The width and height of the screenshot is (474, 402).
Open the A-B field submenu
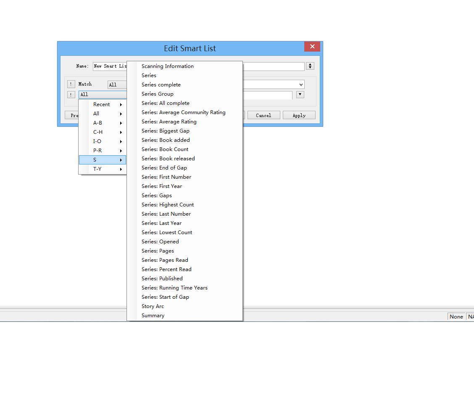pyautogui.click(x=103, y=123)
